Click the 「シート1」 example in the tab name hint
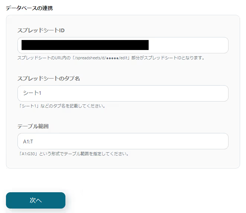This screenshot has height=213, width=246. 29,106
